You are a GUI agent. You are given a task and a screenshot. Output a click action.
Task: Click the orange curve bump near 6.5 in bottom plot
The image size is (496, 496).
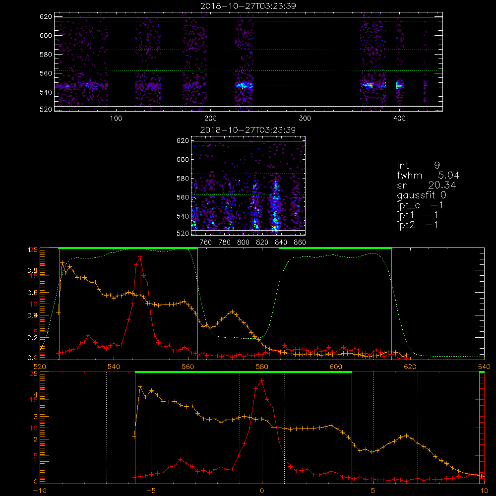coord(407,436)
